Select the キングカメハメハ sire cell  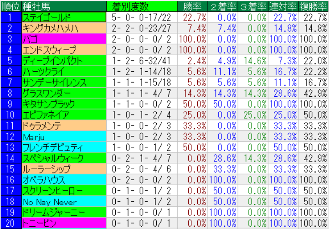point(64,28)
